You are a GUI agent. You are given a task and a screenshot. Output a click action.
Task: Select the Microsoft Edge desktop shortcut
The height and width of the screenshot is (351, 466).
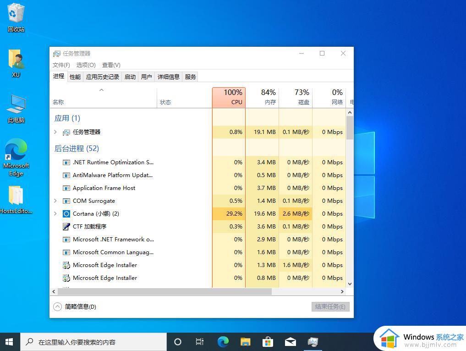[16, 157]
